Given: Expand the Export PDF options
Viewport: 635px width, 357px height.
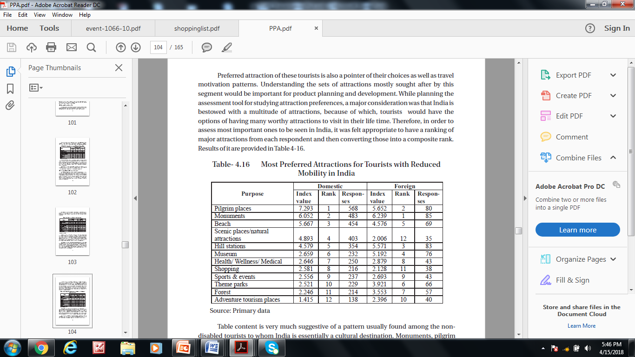Looking at the screenshot, I should [613, 75].
